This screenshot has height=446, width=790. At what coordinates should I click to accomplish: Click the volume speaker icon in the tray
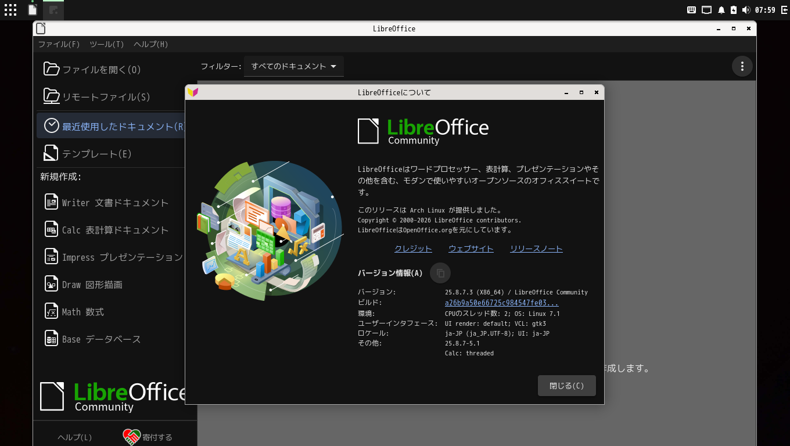746,10
